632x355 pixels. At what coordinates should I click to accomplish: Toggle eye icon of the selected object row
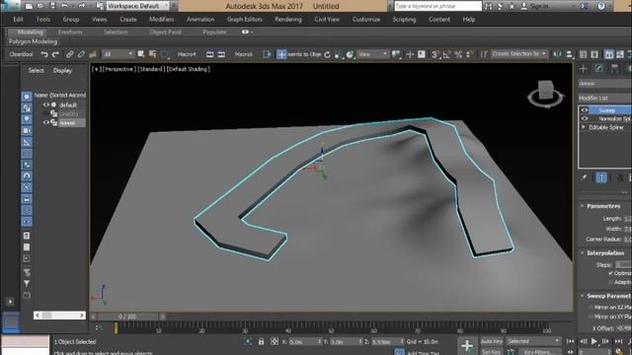click(x=46, y=122)
